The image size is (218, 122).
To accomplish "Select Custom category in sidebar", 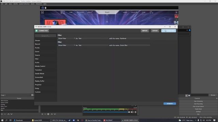I will tap(38, 92).
